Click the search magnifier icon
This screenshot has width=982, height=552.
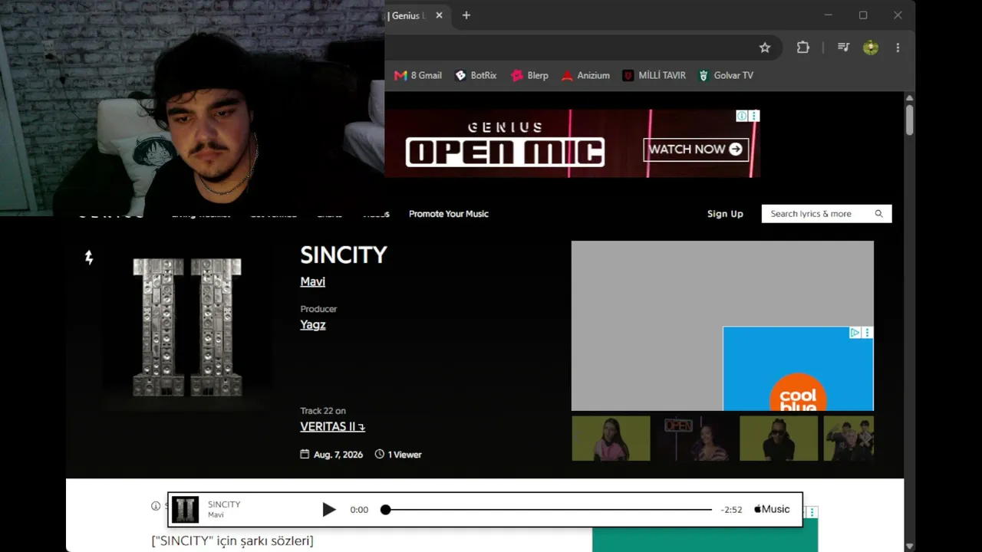coord(879,214)
